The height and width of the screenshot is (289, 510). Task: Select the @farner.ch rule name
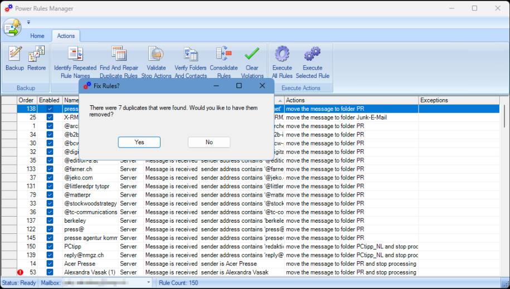[x=78, y=169]
